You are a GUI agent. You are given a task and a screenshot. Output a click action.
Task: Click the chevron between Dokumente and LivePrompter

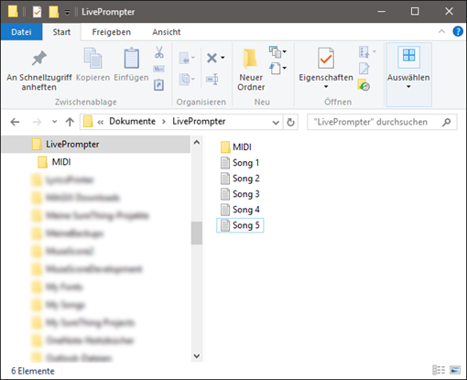click(164, 122)
